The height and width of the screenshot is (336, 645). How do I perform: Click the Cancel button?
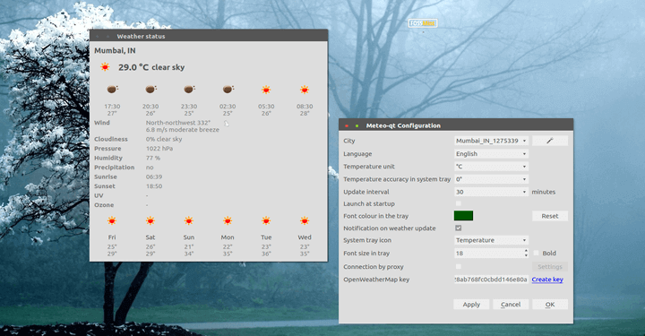click(x=511, y=305)
